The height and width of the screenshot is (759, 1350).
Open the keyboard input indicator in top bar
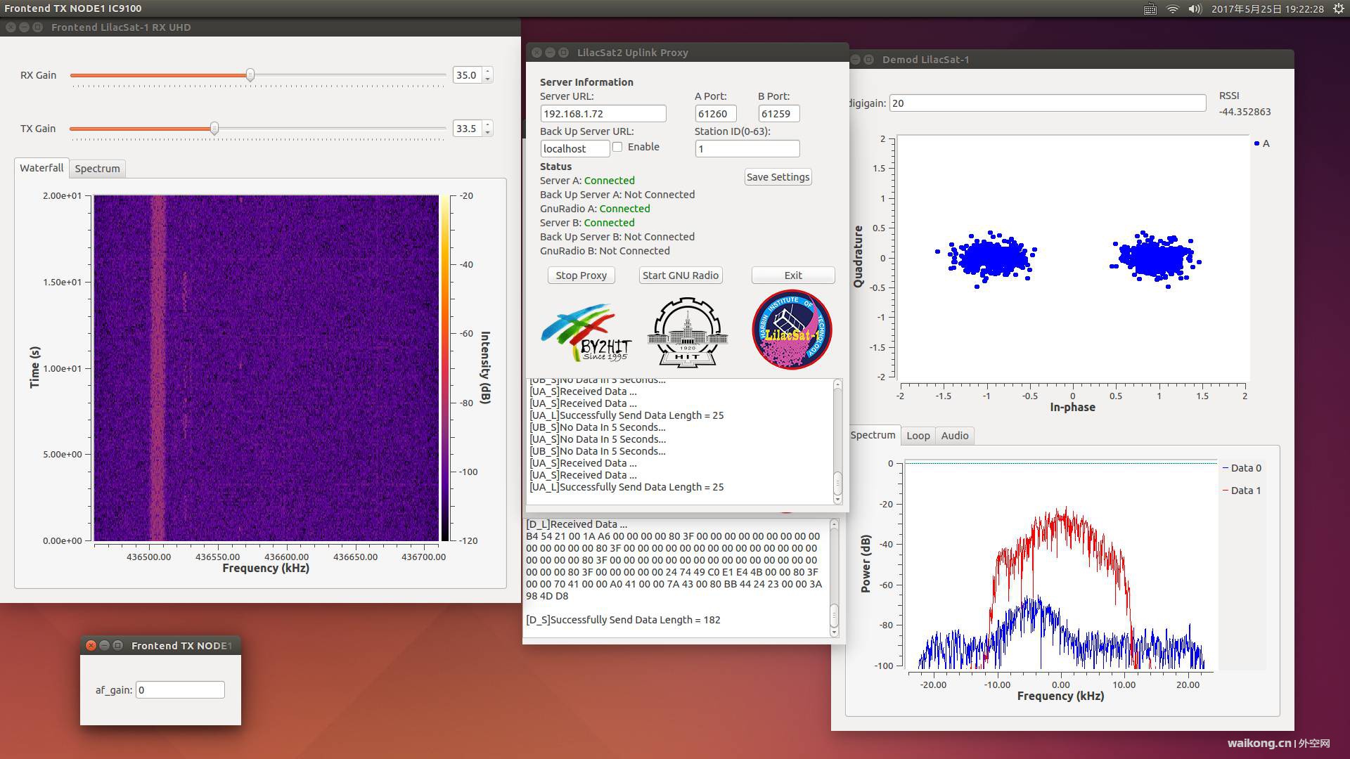[1150, 9]
